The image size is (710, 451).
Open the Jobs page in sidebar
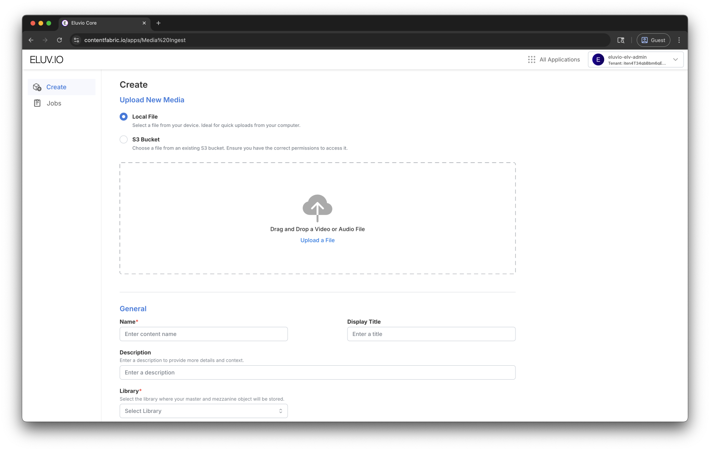point(54,103)
